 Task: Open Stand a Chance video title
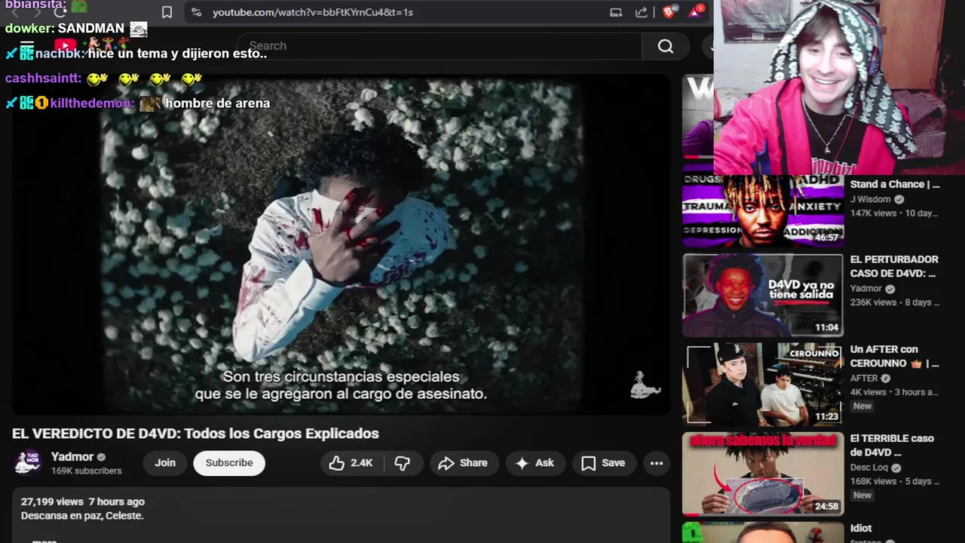(895, 184)
